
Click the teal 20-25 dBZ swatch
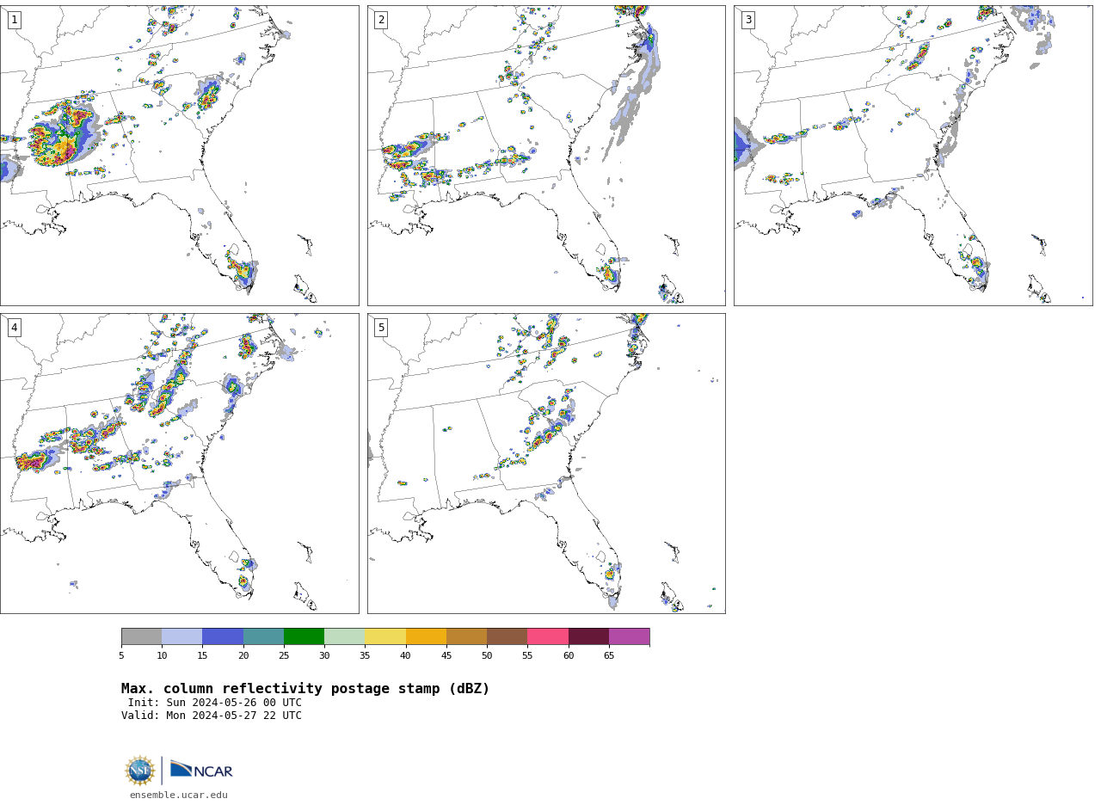click(x=263, y=636)
